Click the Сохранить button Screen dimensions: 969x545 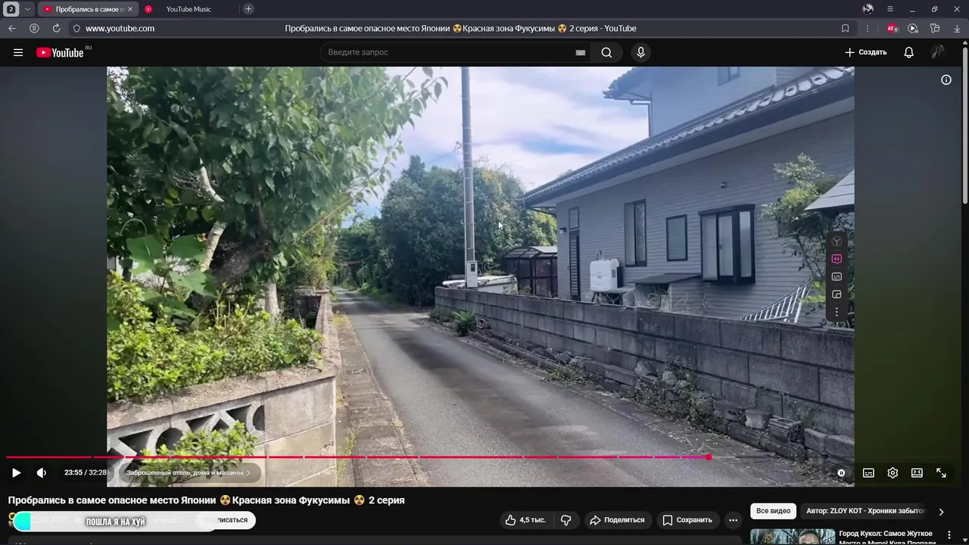pos(687,520)
